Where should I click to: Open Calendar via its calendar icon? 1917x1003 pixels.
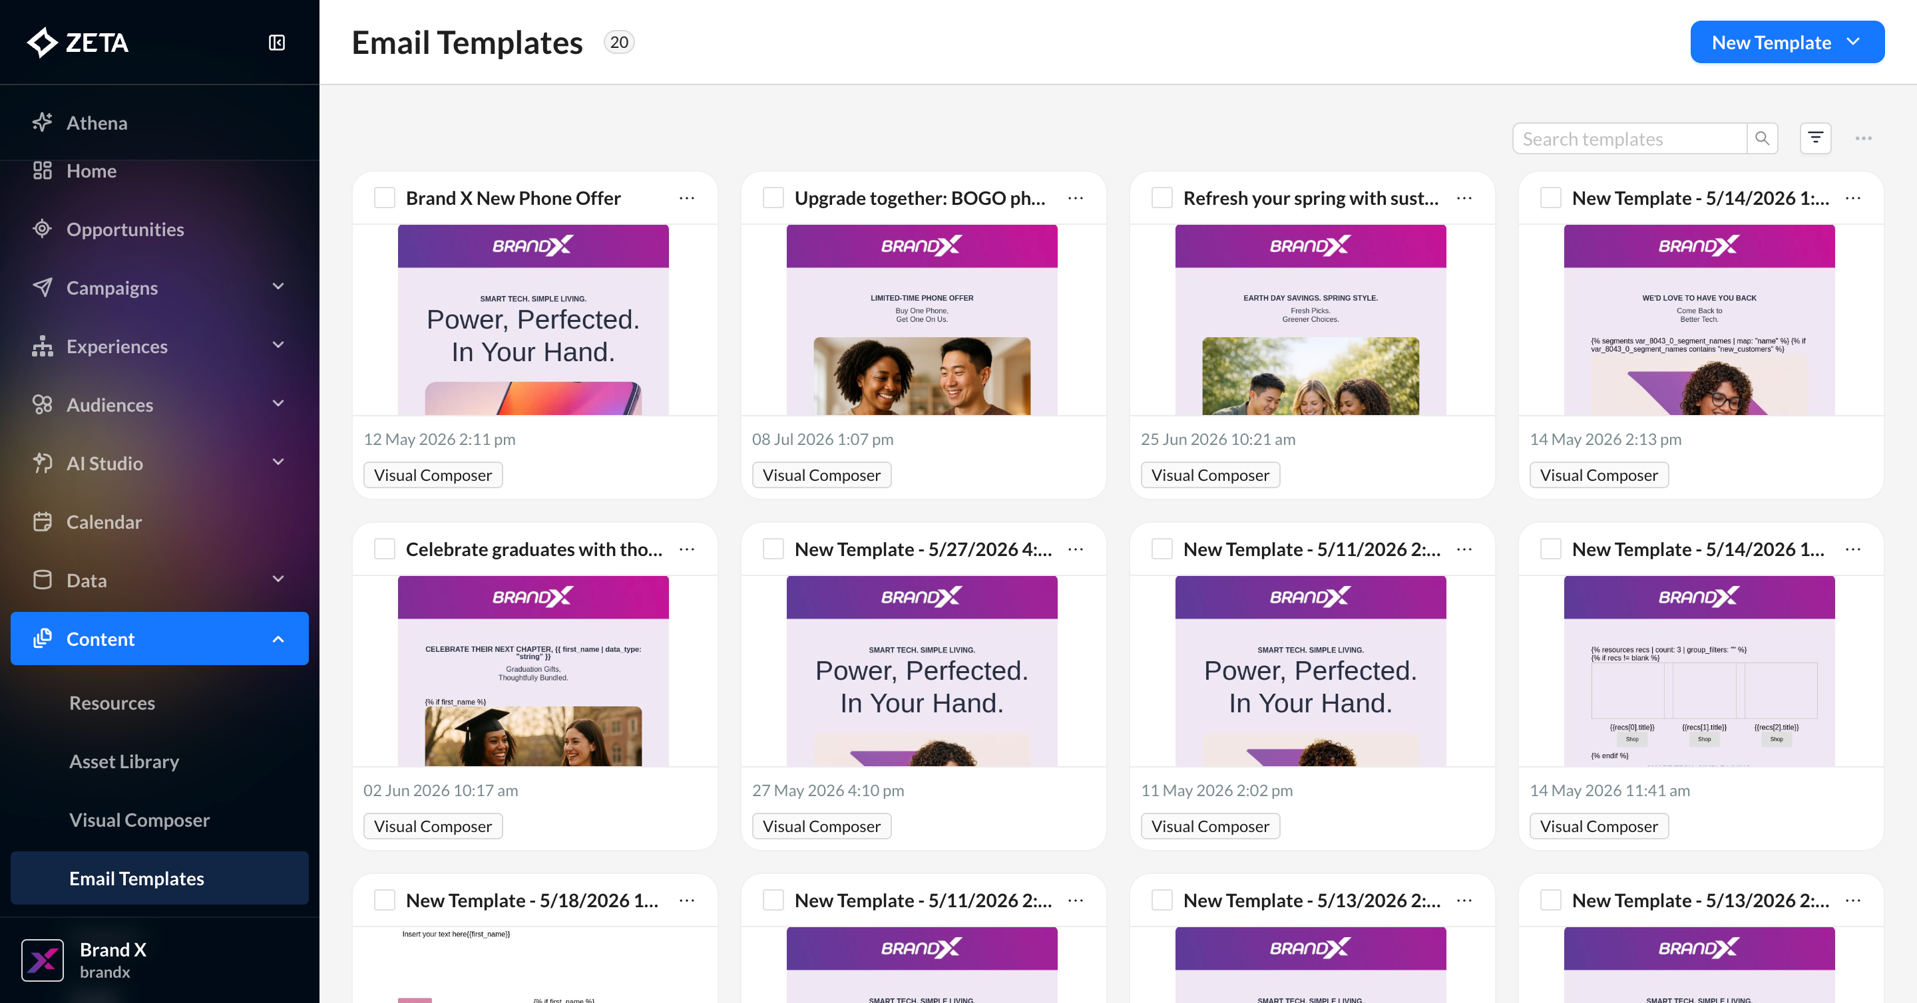pos(43,521)
